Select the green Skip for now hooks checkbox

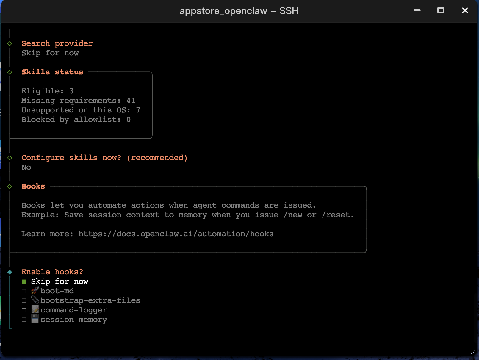24,282
